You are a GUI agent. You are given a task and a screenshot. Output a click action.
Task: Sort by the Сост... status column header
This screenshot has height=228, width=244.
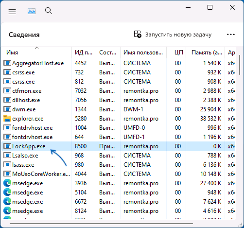tap(108, 53)
